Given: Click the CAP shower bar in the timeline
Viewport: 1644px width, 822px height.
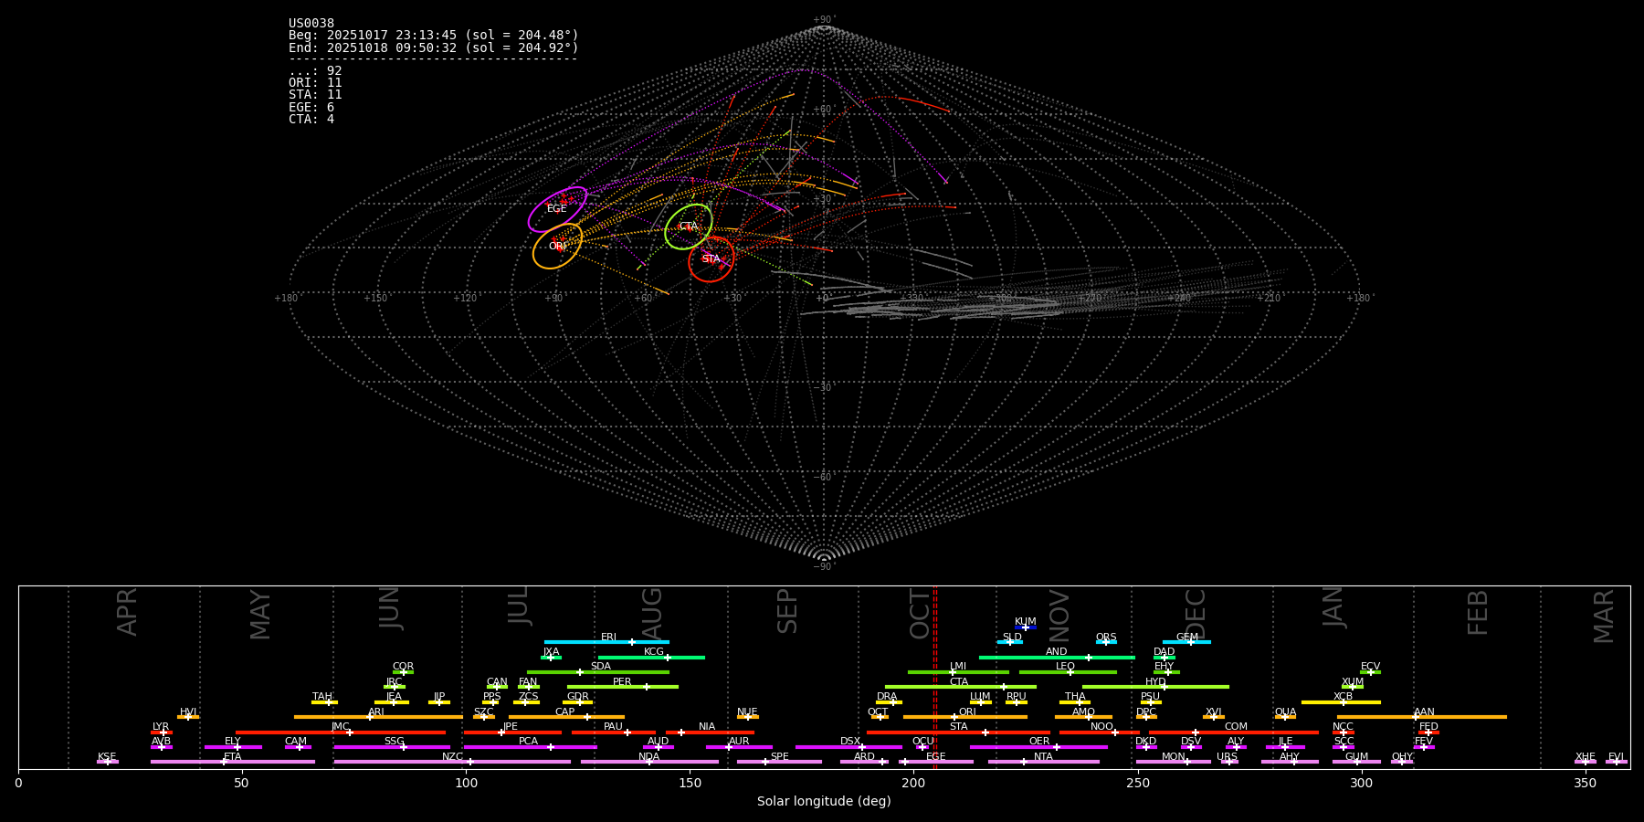Looking at the screenshot, I should (566, 717).
